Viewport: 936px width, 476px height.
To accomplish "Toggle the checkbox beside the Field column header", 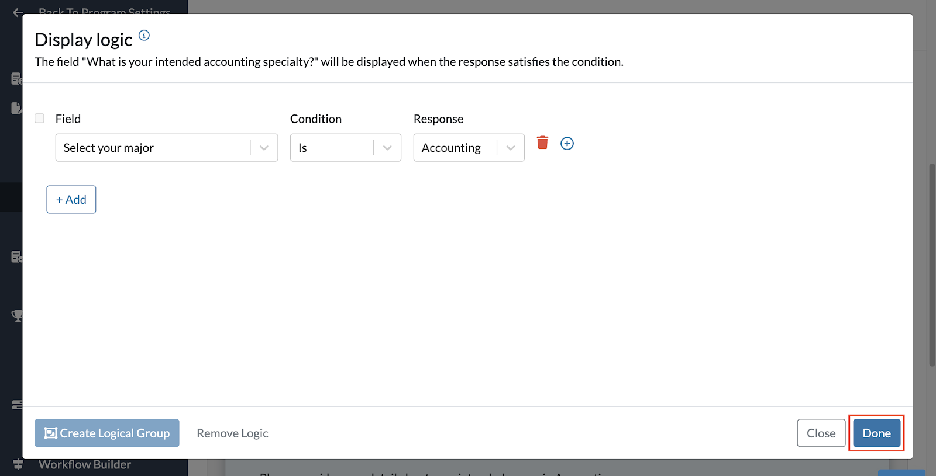I will click(39, 118).
